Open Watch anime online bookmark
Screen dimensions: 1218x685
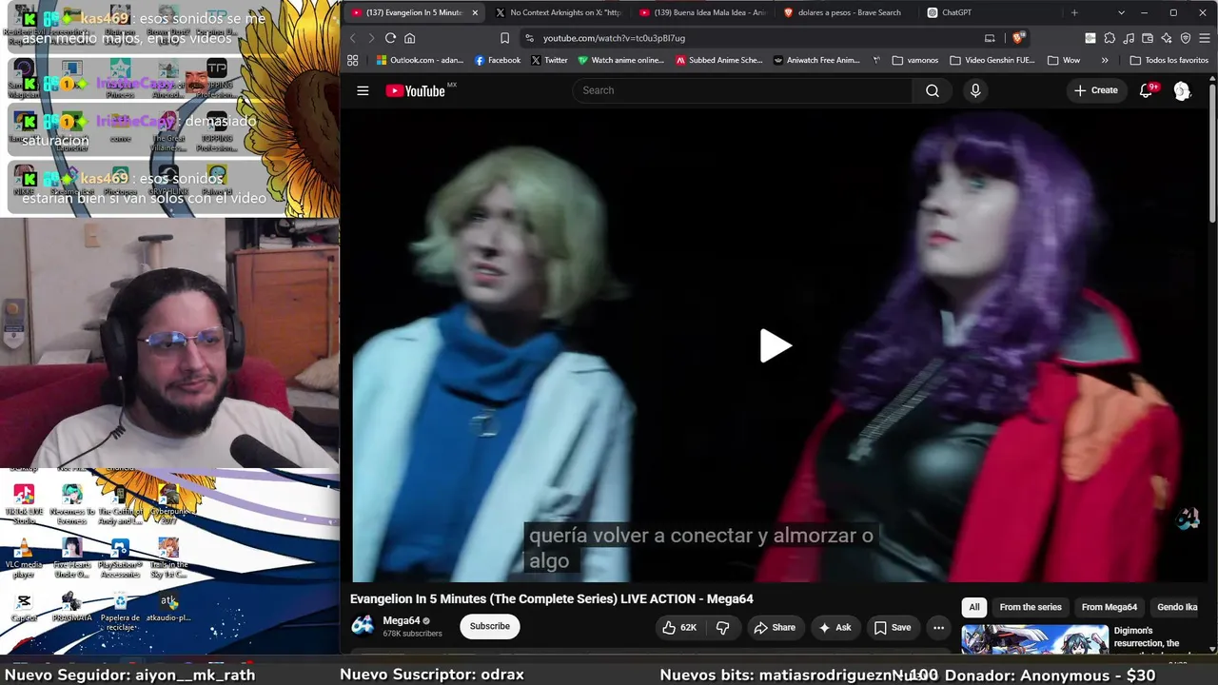620,60
